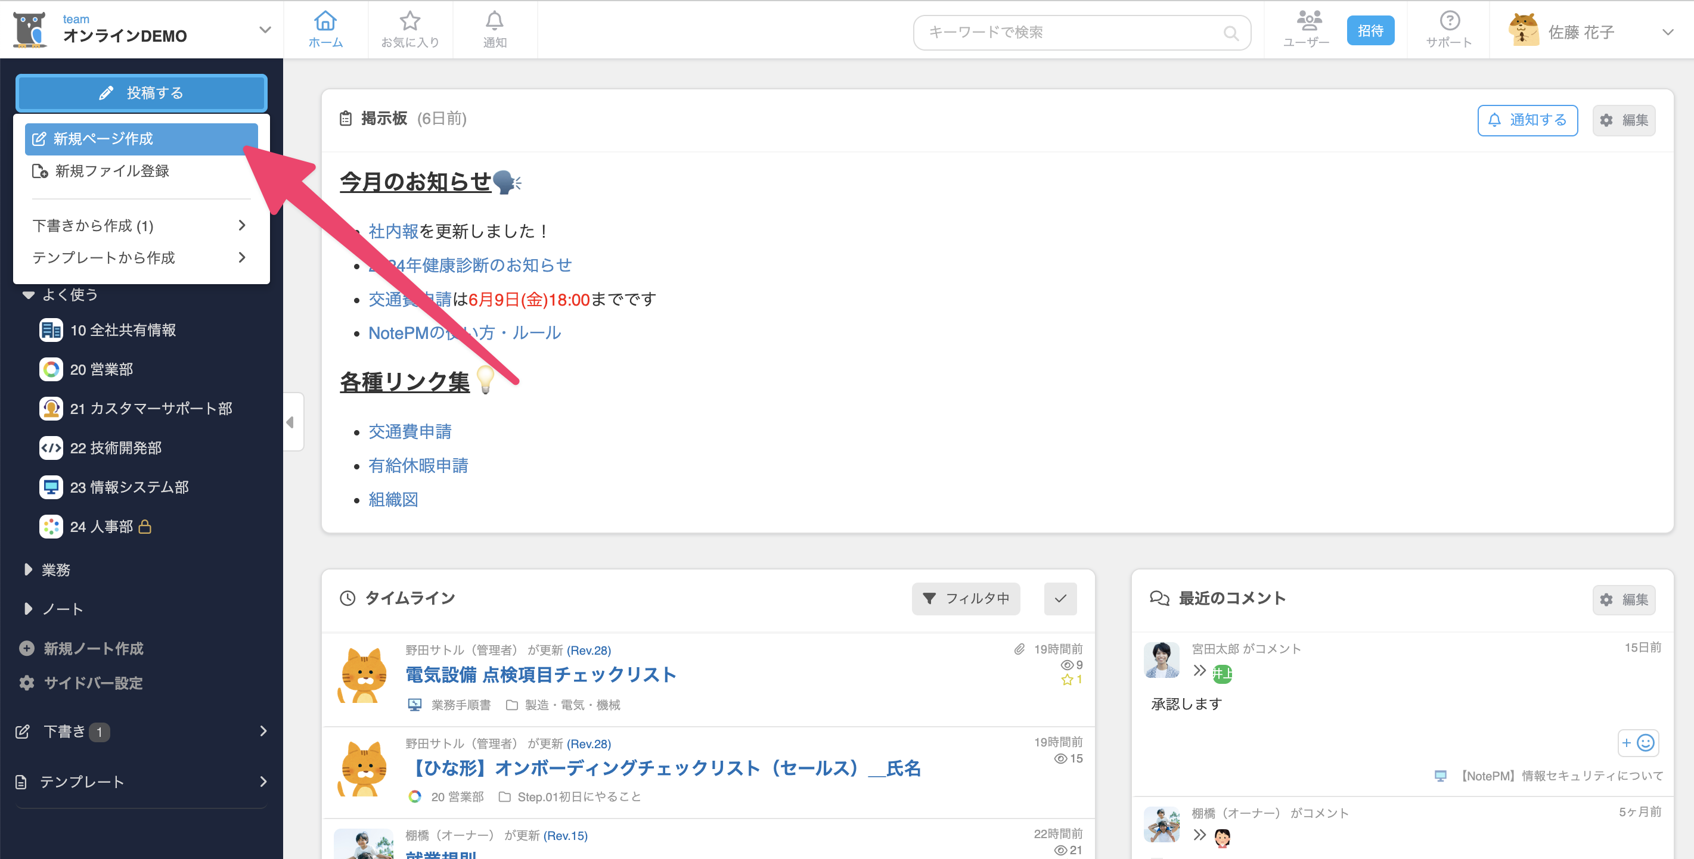Click 通知する button on 掲示板

(x=1527, y=120)
